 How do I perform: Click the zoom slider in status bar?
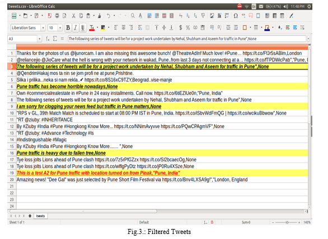[287, 222]
